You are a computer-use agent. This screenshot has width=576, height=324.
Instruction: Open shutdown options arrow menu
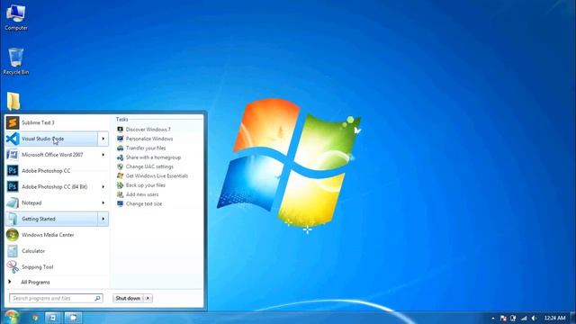pos(148,298)
